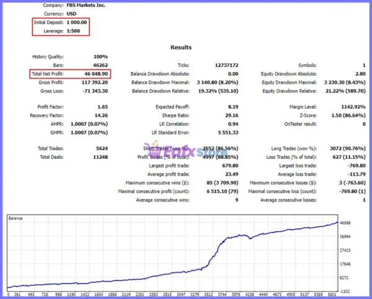Select the Equity Drawdown Maximal value 3 230.30 (8.43%)
The width and height of the screenshot is (372, 299).
pyautogui.click(x=345, y=83)
